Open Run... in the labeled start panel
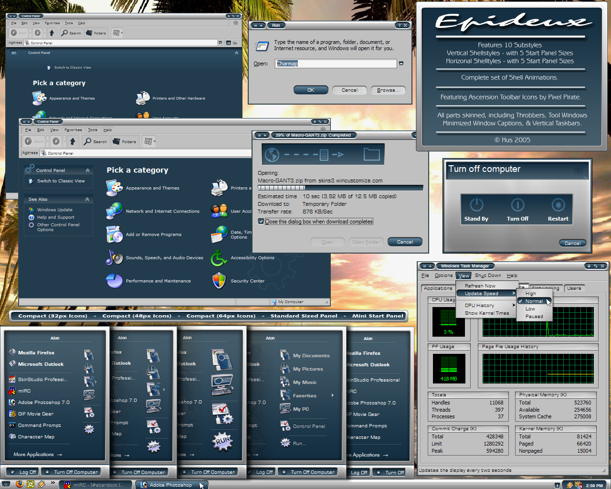Image resolution: width=611 pixels, height=489 pixels. (x=294, y=443)
